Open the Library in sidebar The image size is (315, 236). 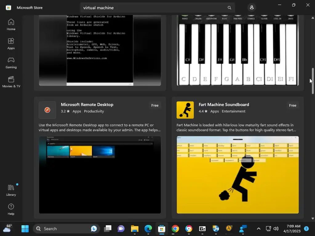pyautogui.click(x=11, y=190)
